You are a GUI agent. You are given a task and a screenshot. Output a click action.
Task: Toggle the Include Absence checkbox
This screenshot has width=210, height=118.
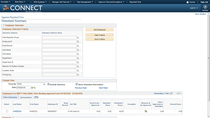pos(49,84)
